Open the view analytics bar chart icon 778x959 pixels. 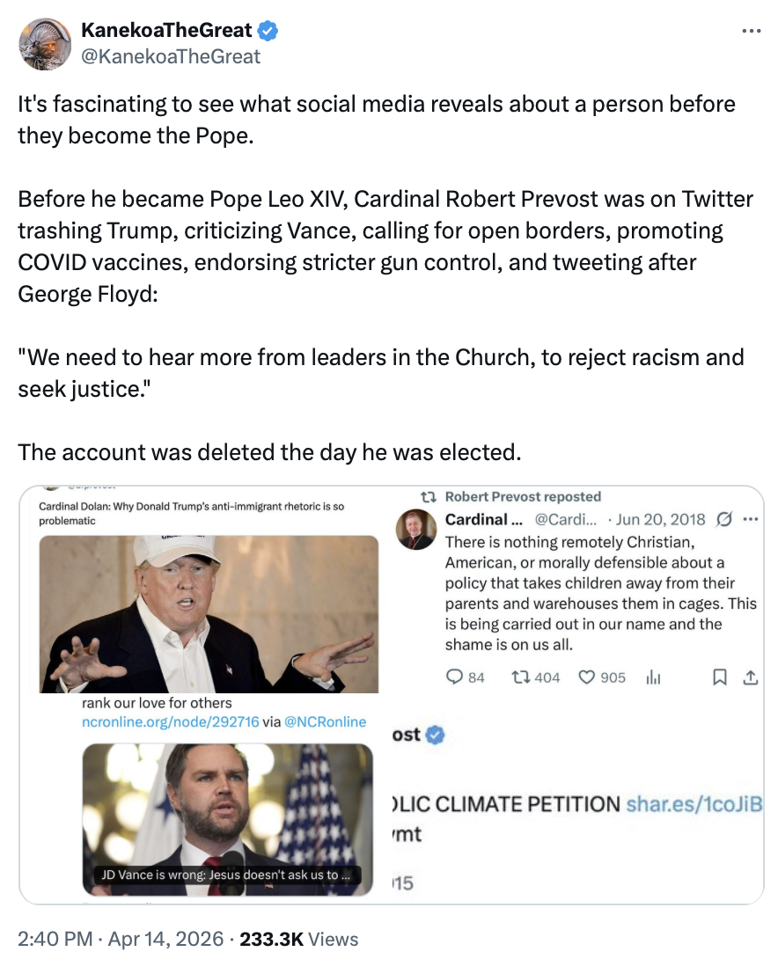pos(653,677)
